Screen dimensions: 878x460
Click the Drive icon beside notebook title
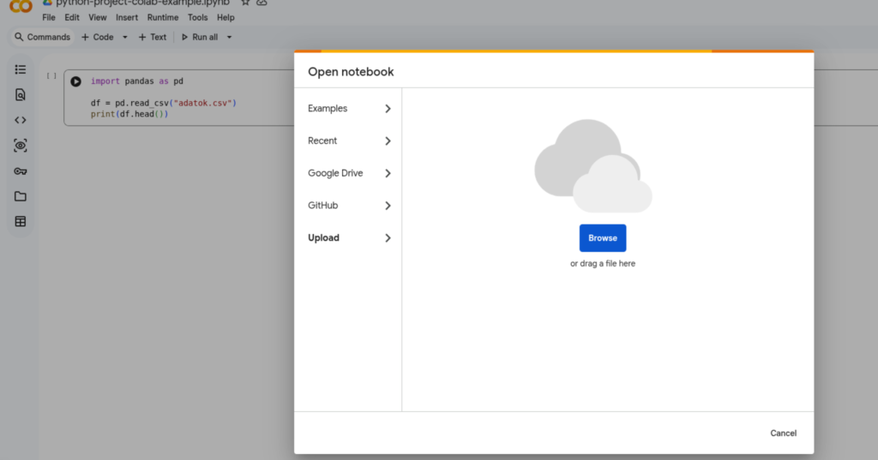[x=48, y=3]
